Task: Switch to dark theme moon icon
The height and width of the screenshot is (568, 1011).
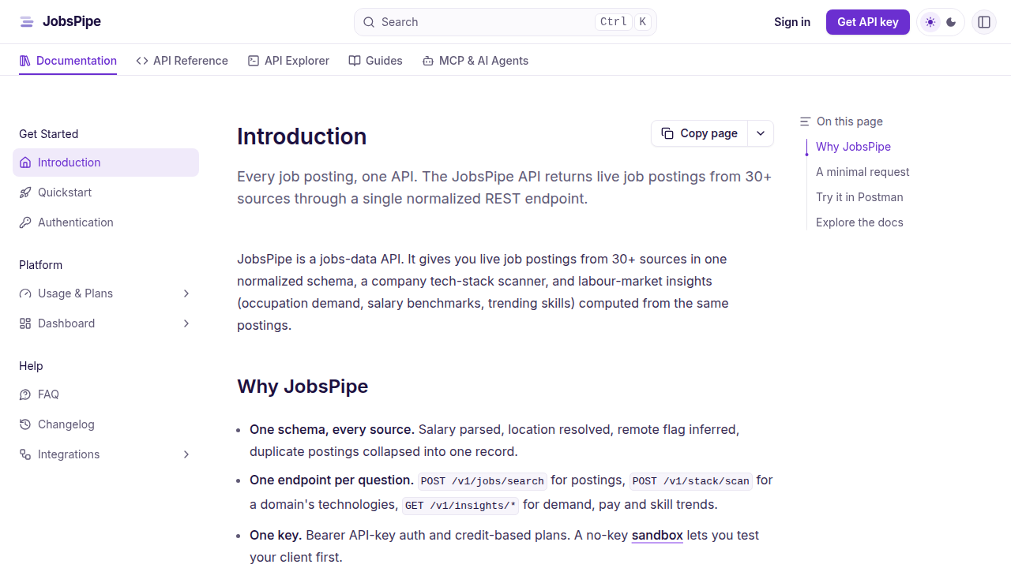Action: 951,22
